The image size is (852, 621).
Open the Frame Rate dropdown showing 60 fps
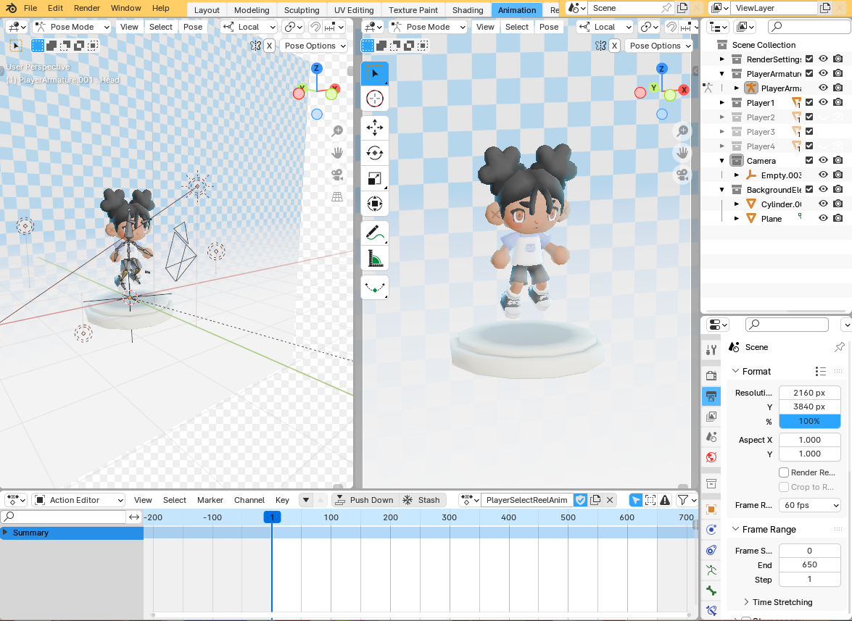pyautogui.click(x=809, y=505)
